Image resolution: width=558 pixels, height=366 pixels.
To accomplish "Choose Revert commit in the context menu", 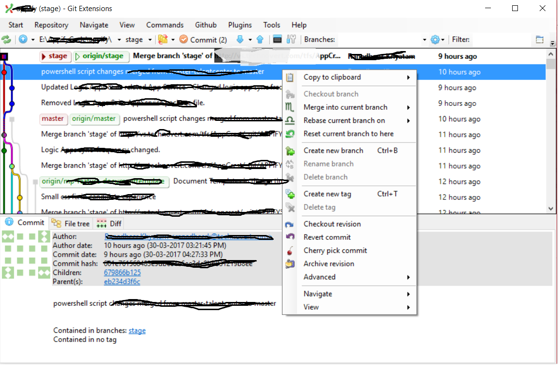I will 326,237.
